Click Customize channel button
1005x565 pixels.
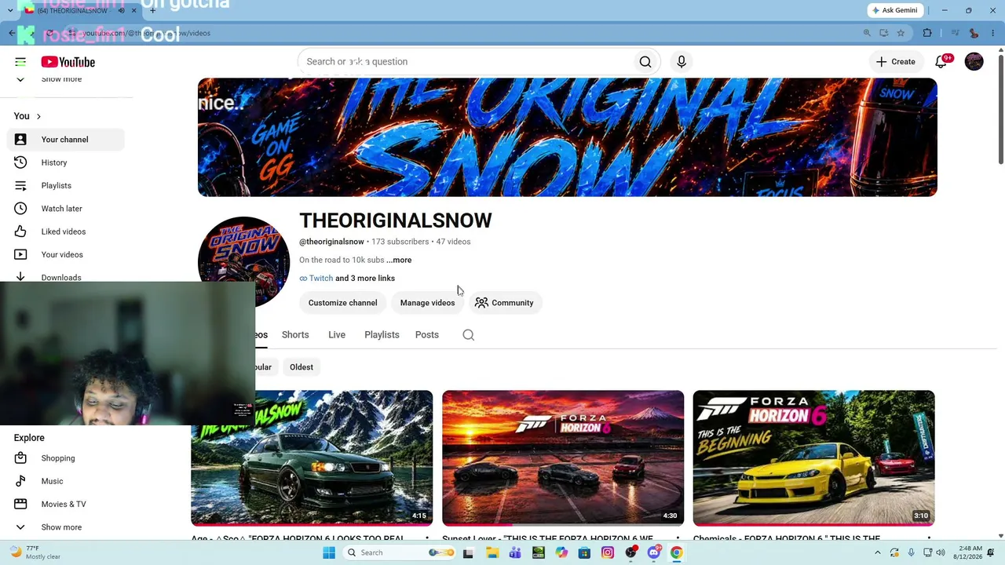click(x=342, y=303)
